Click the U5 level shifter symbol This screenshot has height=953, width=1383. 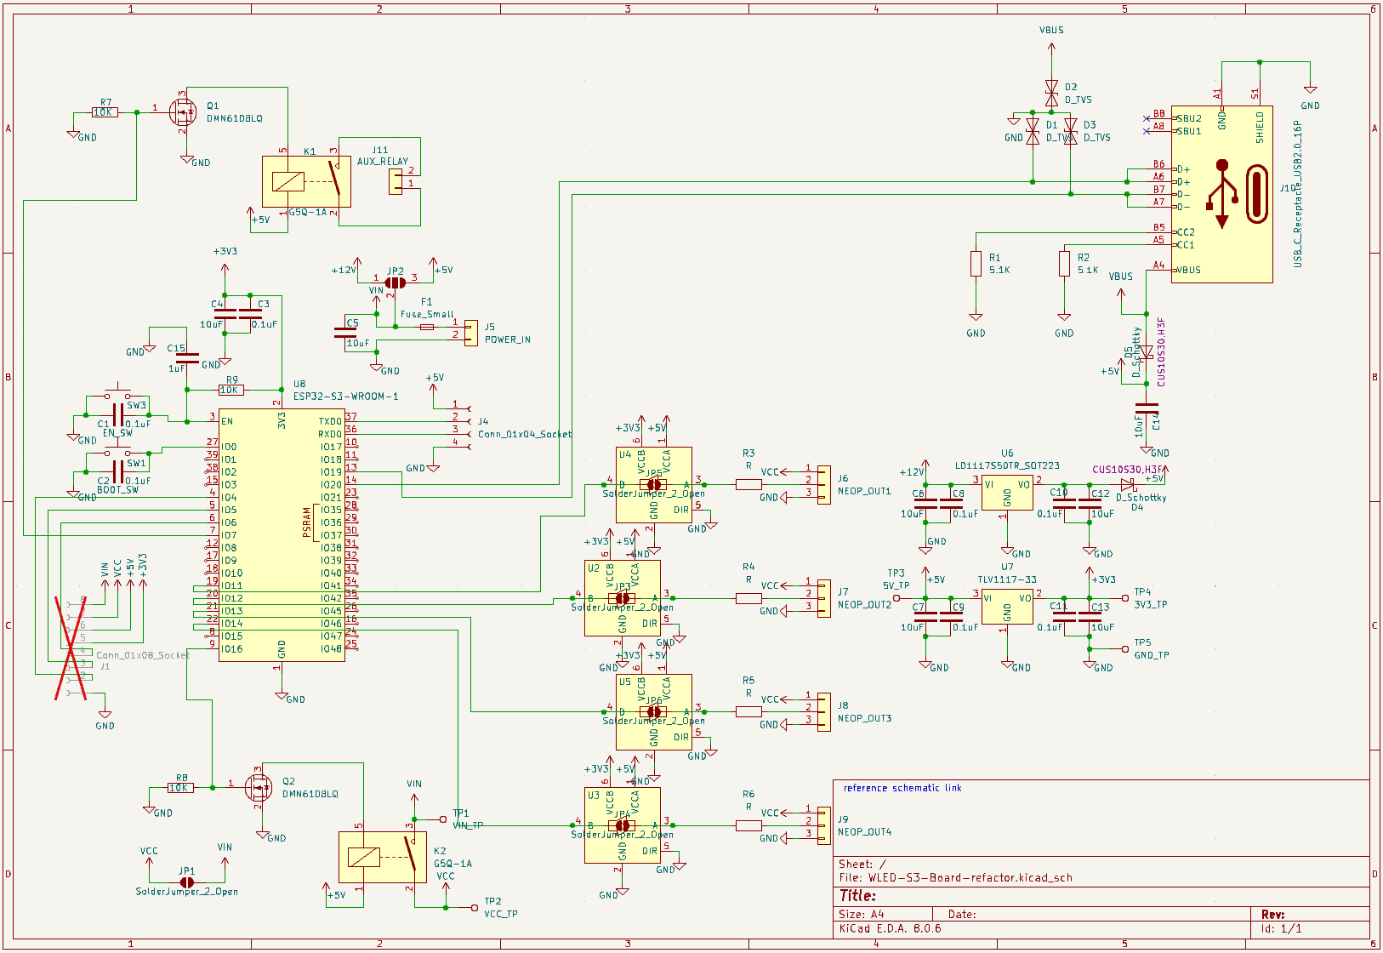click(654, 712)
